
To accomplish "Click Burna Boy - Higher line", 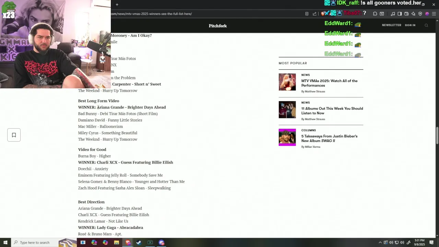I will 94,156.
